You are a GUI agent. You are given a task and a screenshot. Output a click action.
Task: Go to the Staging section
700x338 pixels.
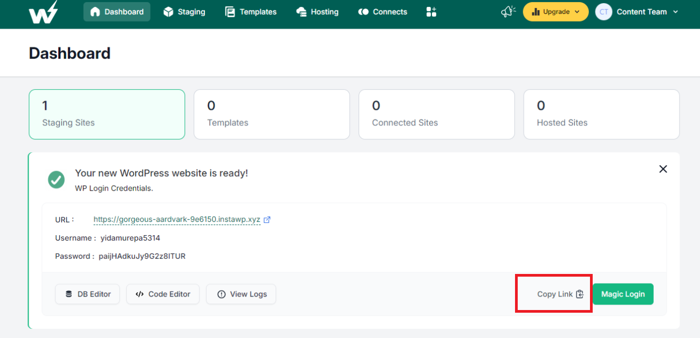(x=184, y=12)
